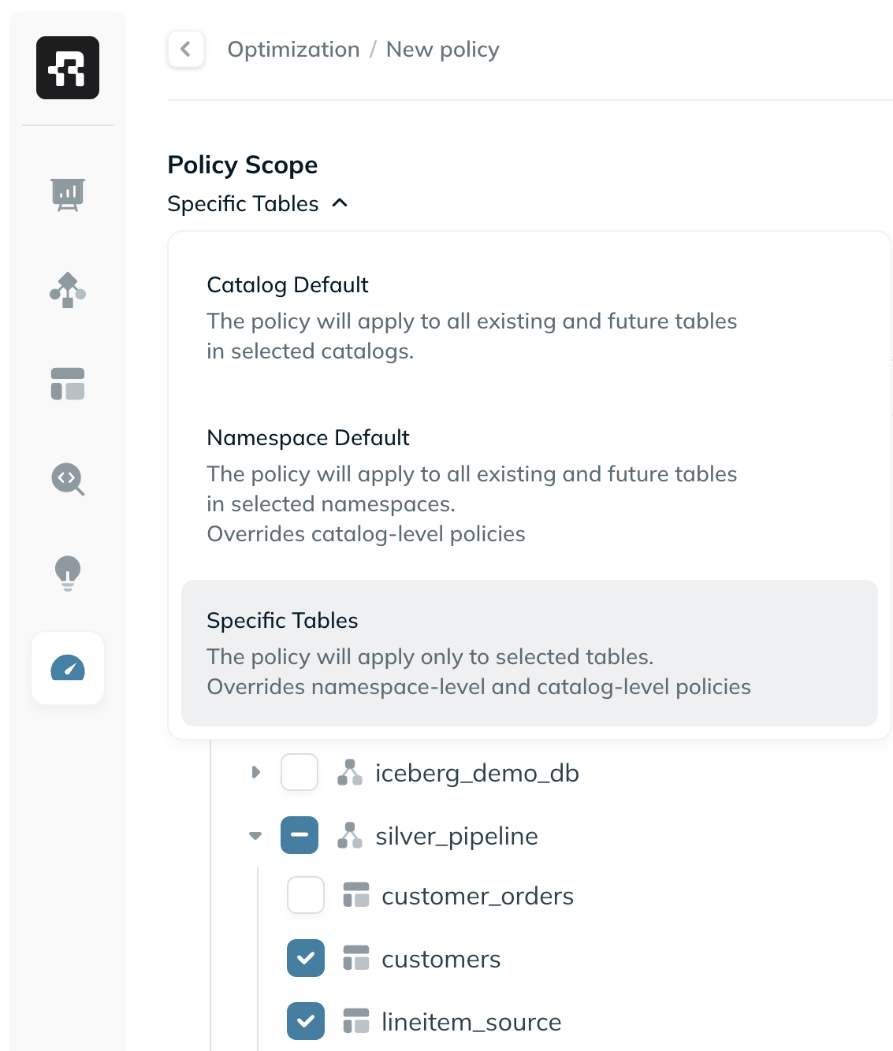Image resolution: width=893 pixels, height=1051 pixels.
Task: Expand the iceberg_demo_db tree node
Action: pos(255,773)
